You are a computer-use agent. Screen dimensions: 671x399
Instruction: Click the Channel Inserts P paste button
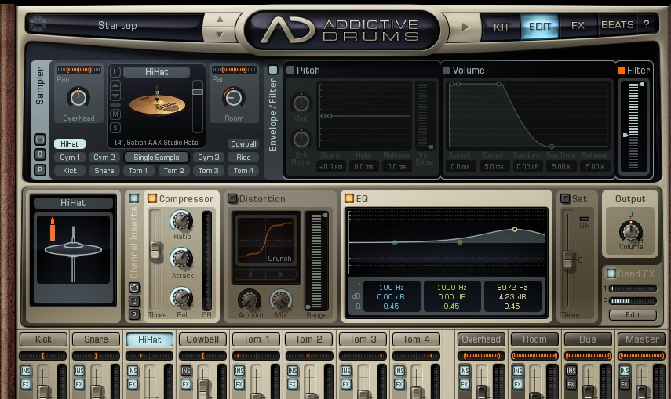[x=134, y=315]
